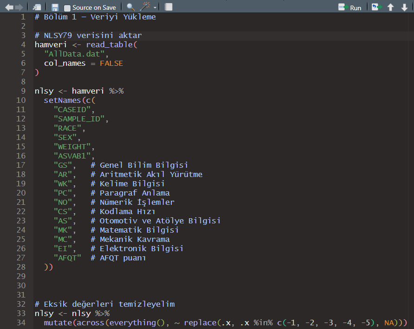Screen dimensions: 414x329
Task: Go back to previous source location
Action: pyautogui.click(x=9, y=7)
